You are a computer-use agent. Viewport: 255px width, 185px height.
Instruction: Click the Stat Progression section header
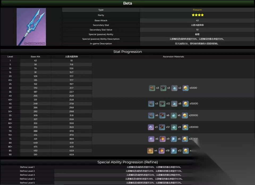(x=127, y=52)
